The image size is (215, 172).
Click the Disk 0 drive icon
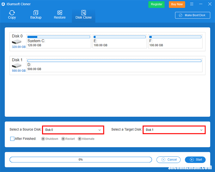(x=16, y=42)
